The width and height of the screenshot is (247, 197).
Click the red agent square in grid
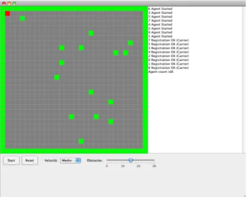[x=8, y=13]
